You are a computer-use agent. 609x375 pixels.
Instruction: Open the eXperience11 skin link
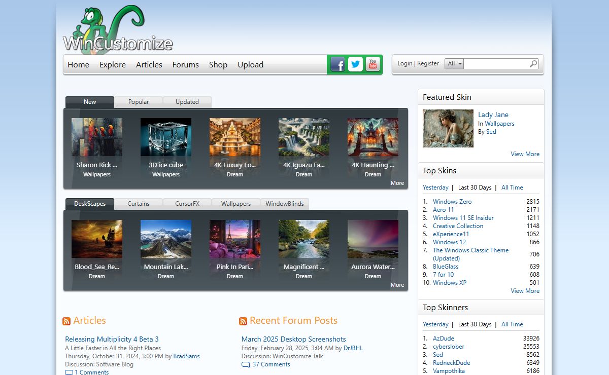(x=451, y=234)
